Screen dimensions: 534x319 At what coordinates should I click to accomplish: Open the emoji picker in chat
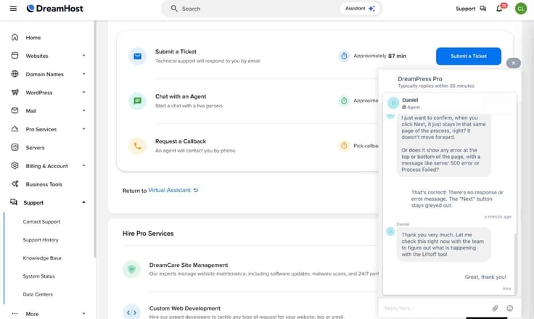(x=510, y=308)
